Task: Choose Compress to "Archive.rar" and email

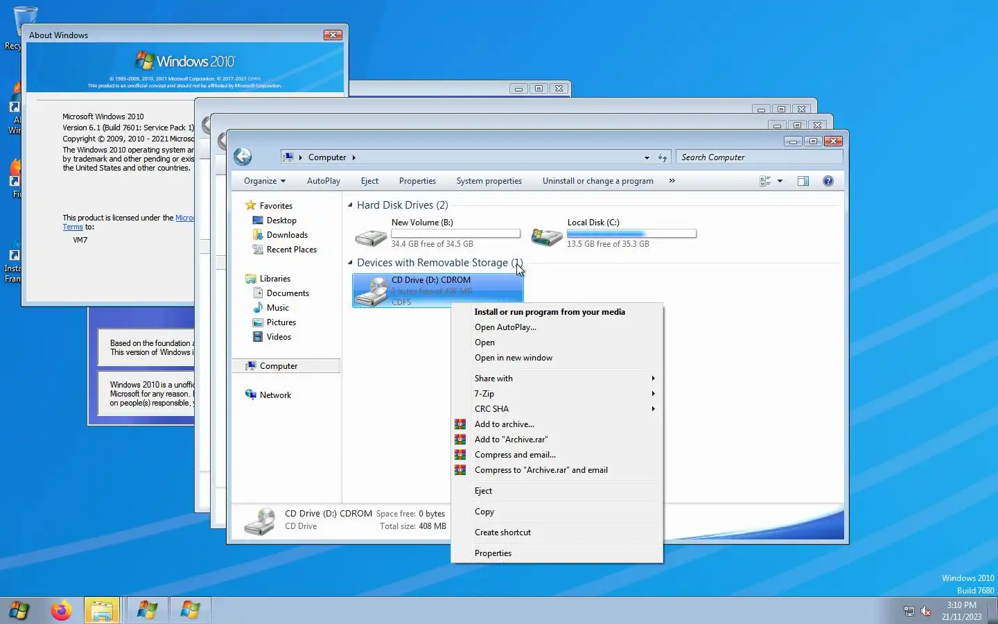Action: click(x=557, y=470)
